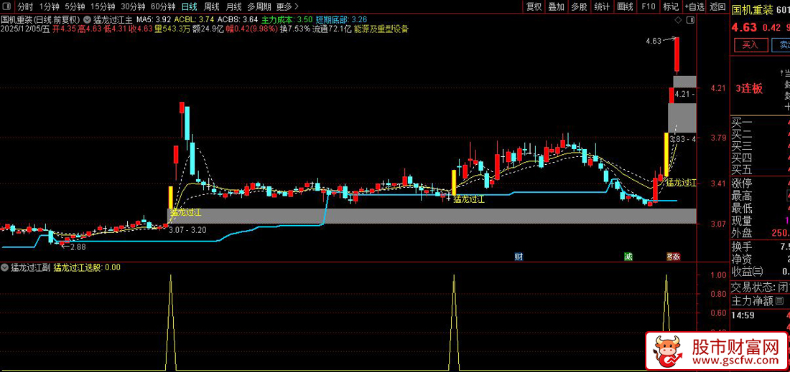This screenshot has height=372, width=790.
Task: Click the 14:59 trade time entry
Action: point(743,315)
